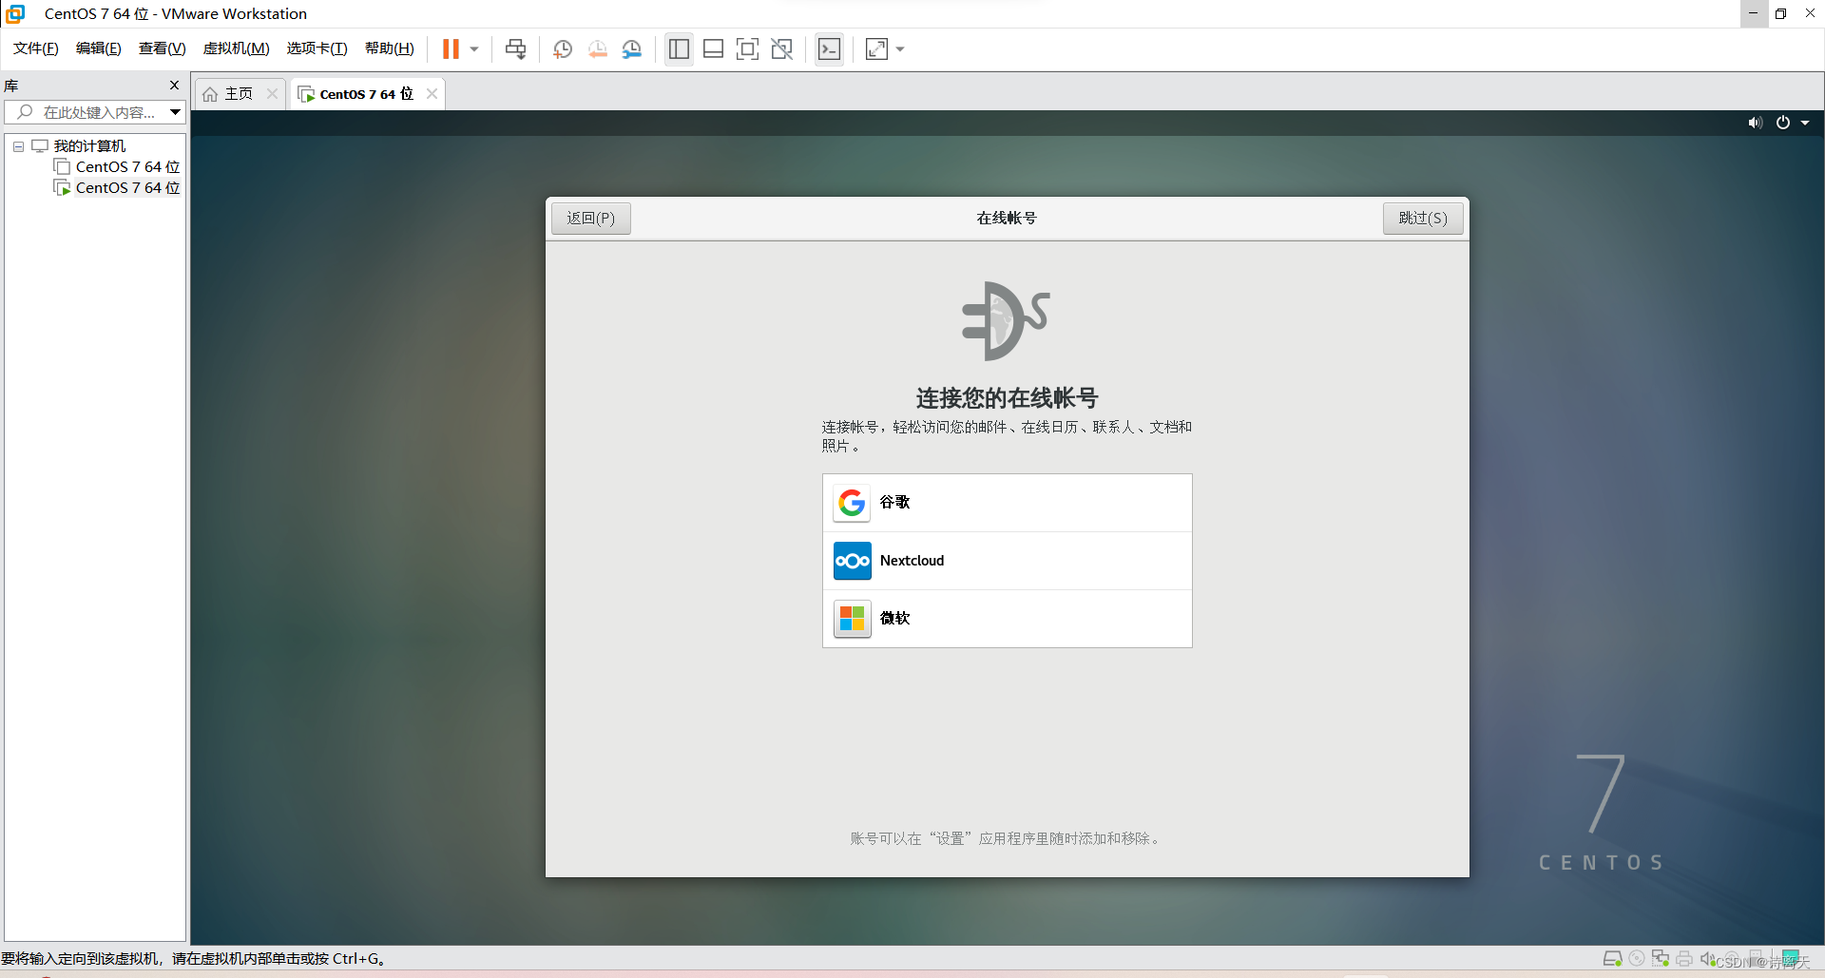The image size is (1825, 978).
Task: Choose the Nextcloud account option
Action: click(x=1007, y=561)
